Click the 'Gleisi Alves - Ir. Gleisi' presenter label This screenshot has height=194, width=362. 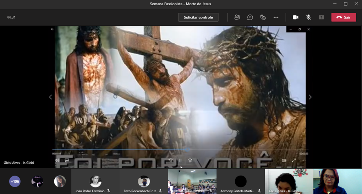pos(19,163)
